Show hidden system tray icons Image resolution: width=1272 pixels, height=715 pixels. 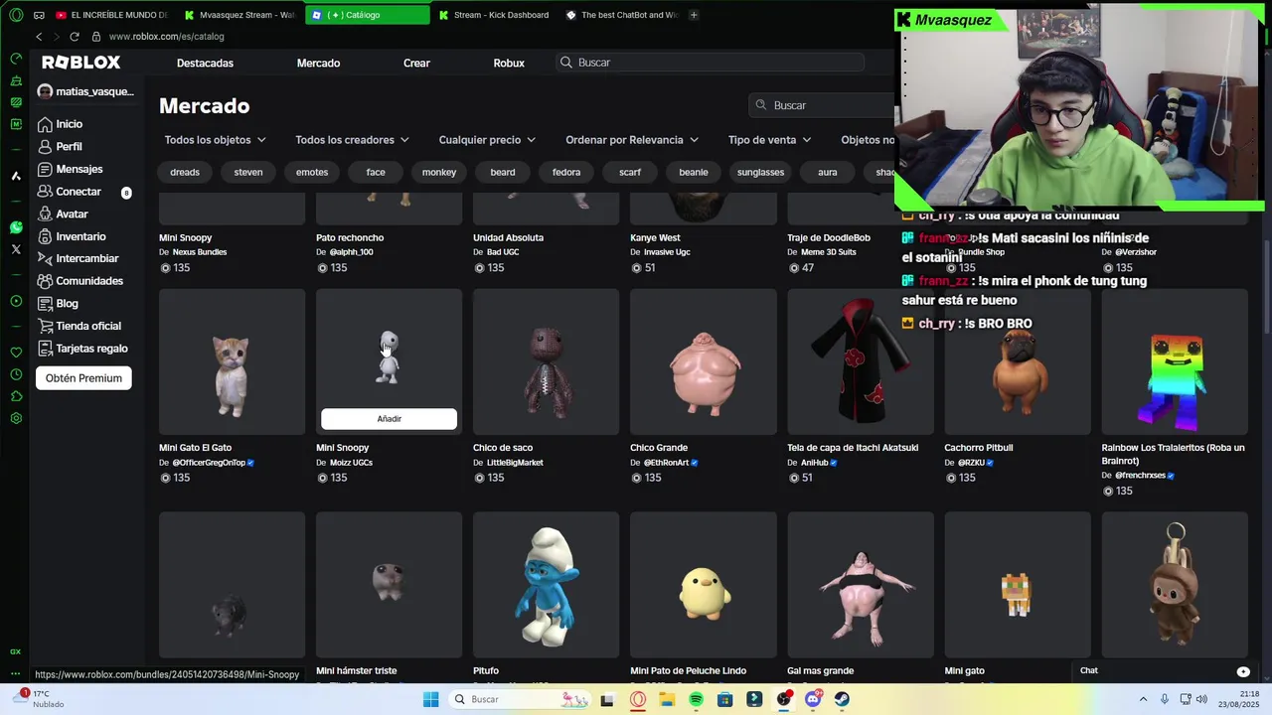1142,699
